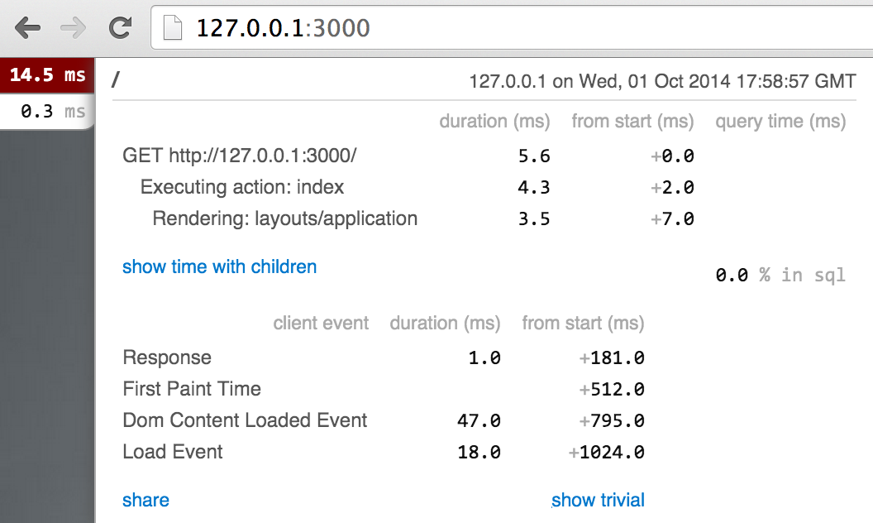Select the 'Executing action: index' row

coord(241,187)
